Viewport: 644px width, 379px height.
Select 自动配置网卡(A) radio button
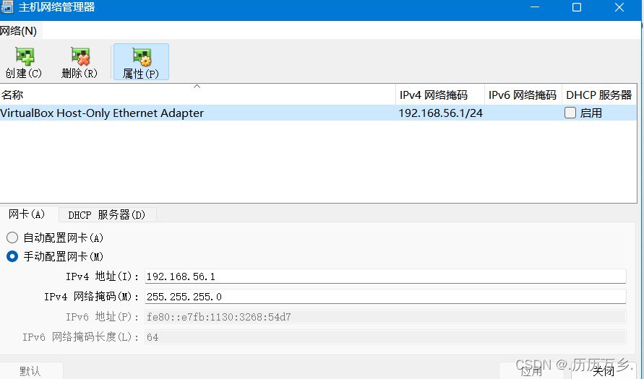[x=12, y=238]
